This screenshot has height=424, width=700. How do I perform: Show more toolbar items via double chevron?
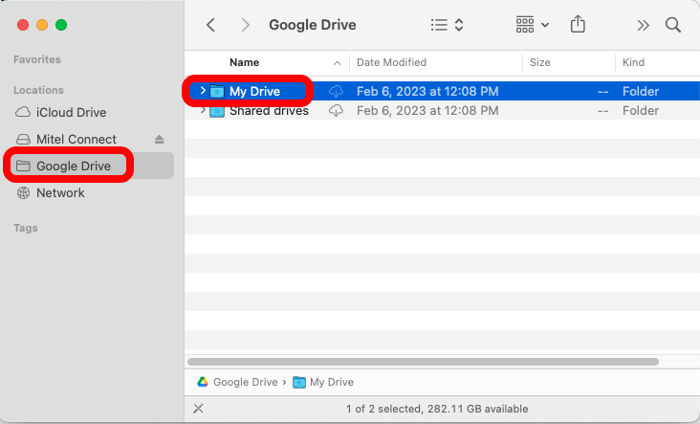click(643, 26)
